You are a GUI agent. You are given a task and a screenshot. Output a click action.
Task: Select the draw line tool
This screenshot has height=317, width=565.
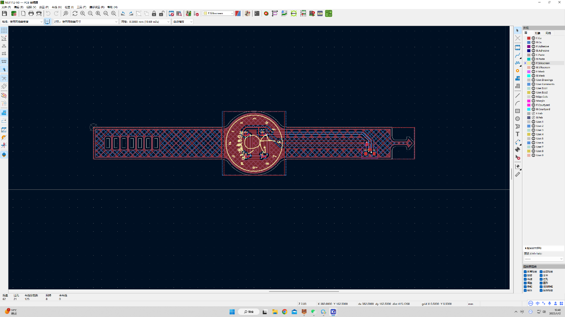tap(518, 96)
